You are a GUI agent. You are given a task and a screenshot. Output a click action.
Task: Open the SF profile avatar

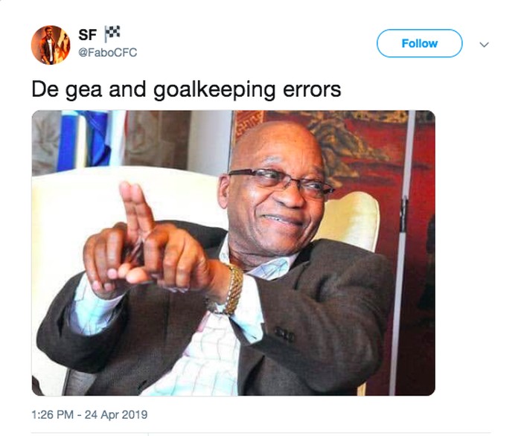pos(50,45)
